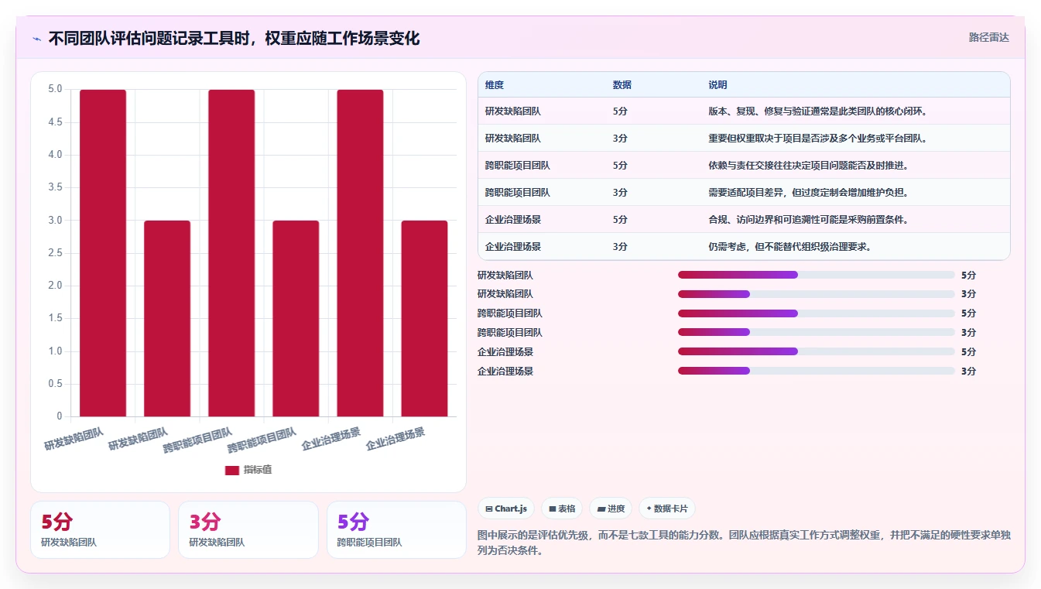
Task: Click the 企业治理场景 chart bar reaching 3.0
Action: (424, 318)
